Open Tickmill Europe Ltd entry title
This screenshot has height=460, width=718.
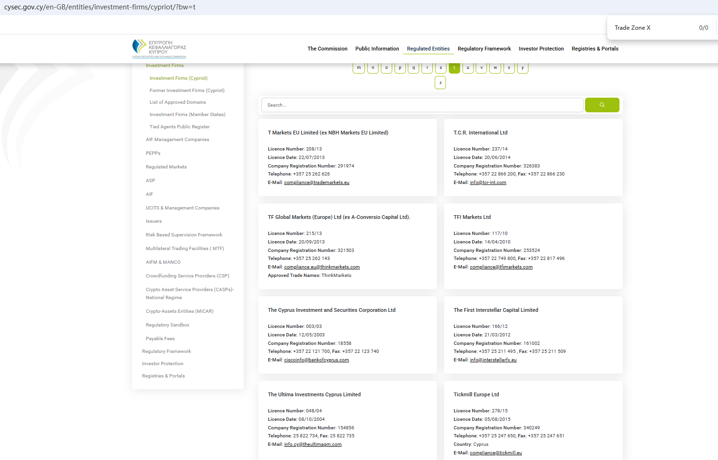(476, 394)
